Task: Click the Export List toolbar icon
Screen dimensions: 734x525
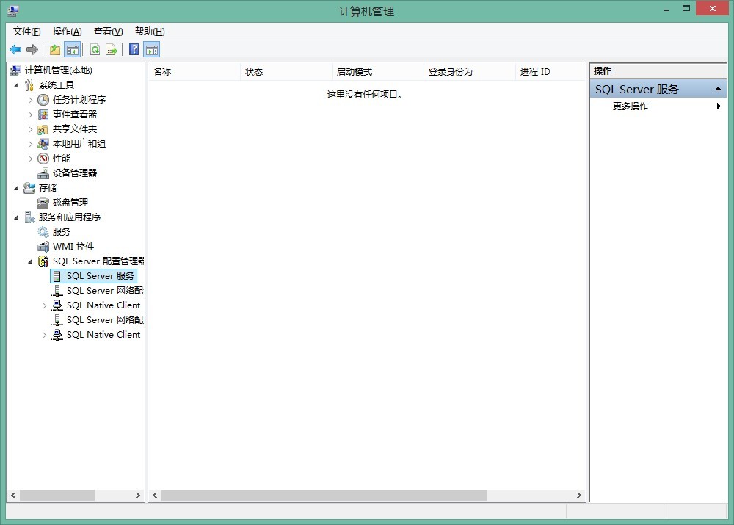Action: click(112, 49)
